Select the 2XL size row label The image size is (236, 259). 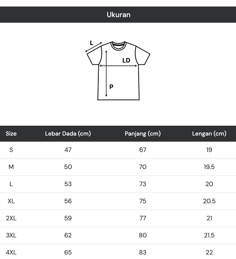click(x=11, y=218)
